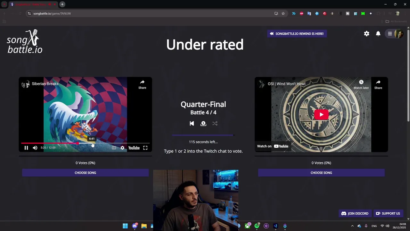Click the dollar coin icon below Battle 4 / 4
The height and width of the screenshot is (231, 410).
tap(203, 124)
